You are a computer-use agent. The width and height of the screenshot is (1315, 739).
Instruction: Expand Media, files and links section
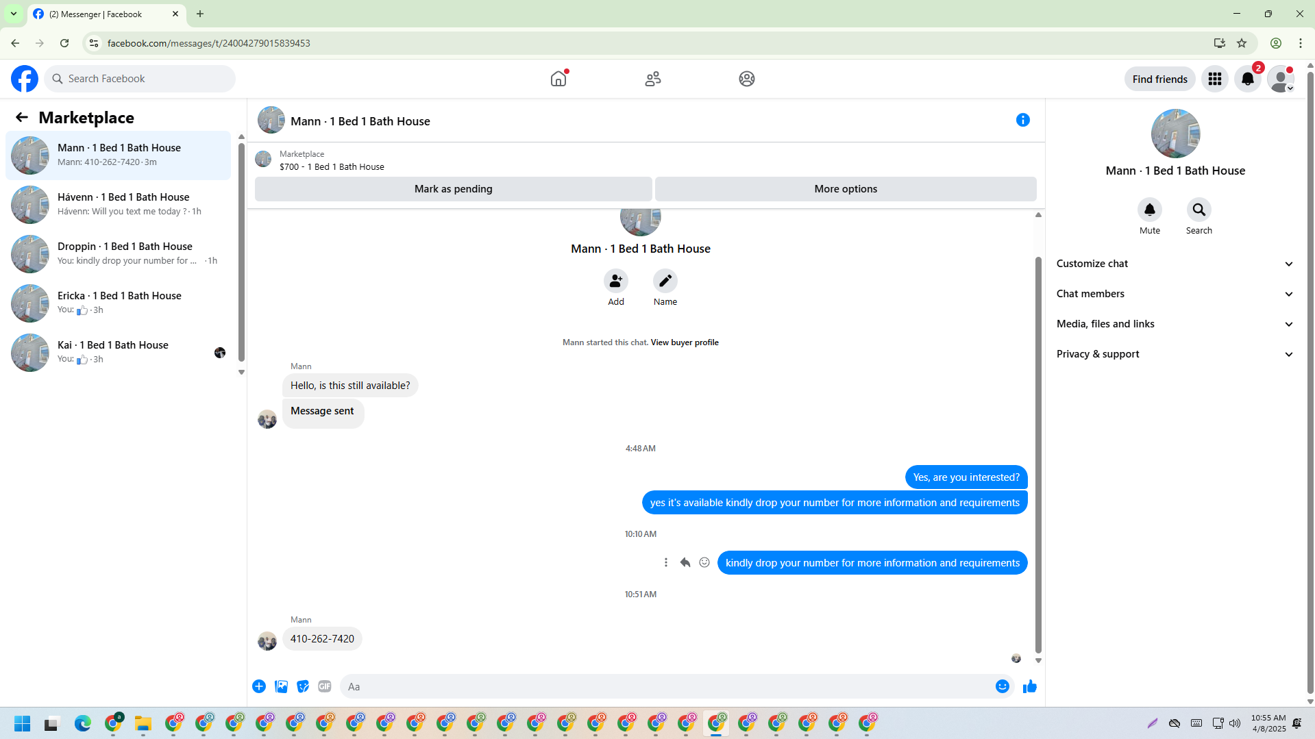coord(1175,324)
